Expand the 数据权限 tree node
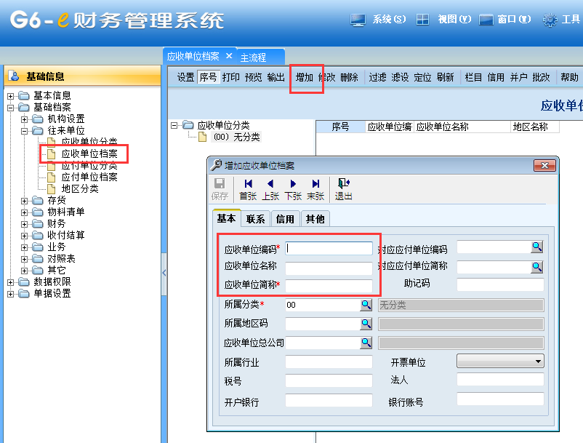 coord(11,282)
